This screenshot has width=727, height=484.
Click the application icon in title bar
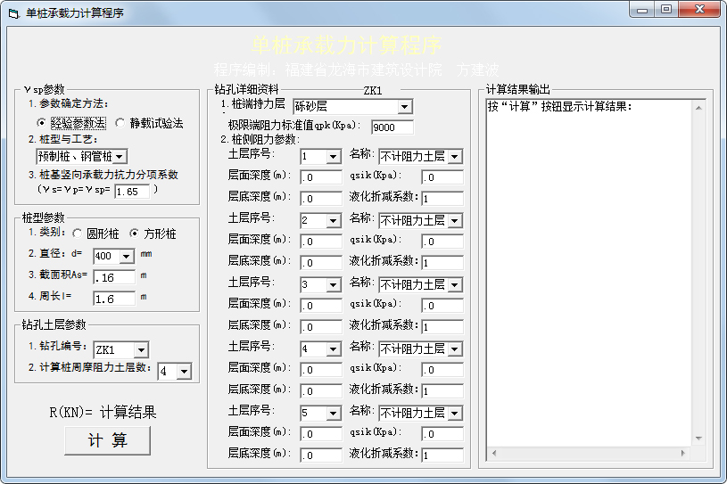pyautogui.click(x=12, y=13)
